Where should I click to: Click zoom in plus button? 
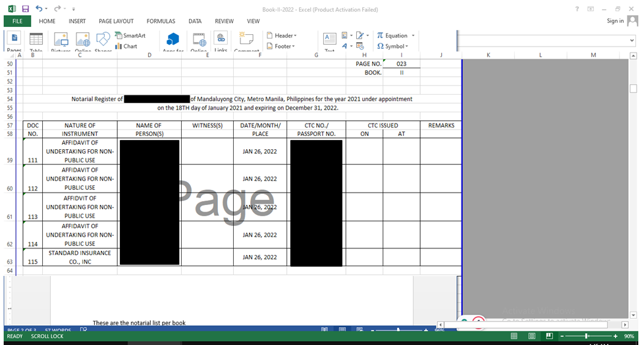(x=615, y=336)
